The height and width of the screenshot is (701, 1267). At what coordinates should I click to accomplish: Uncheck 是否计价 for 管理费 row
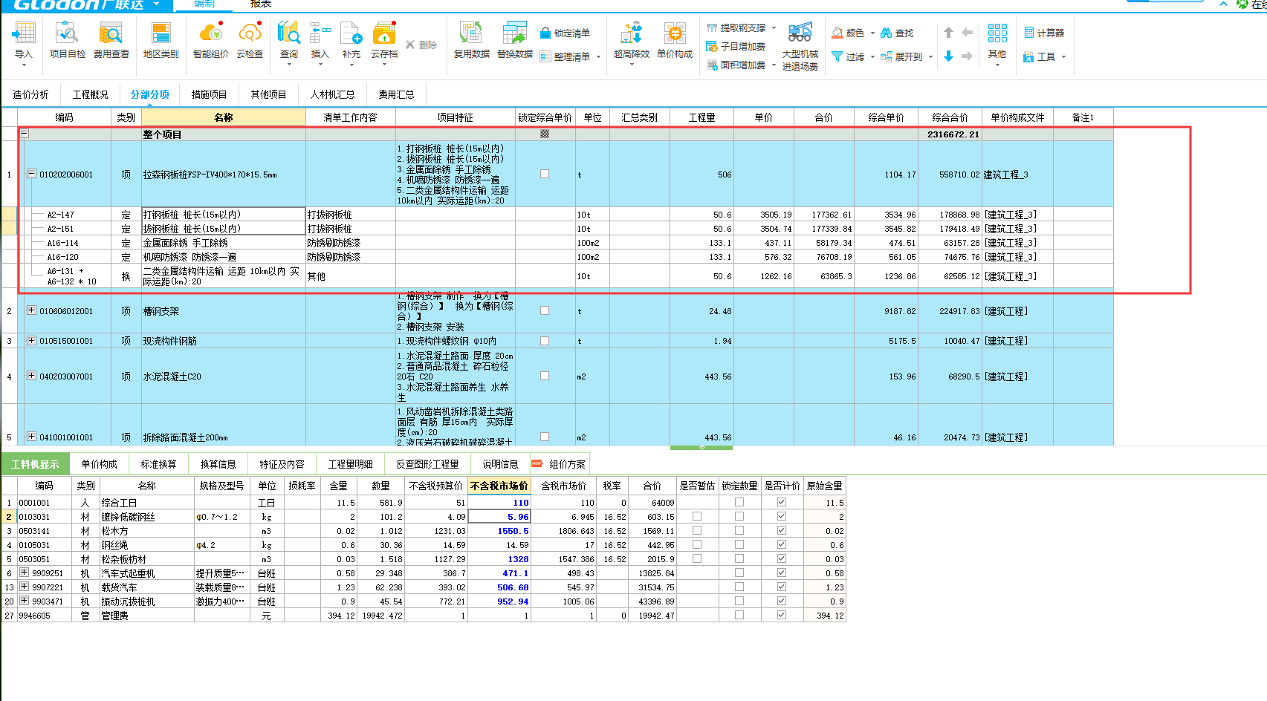tap(782, 615)
